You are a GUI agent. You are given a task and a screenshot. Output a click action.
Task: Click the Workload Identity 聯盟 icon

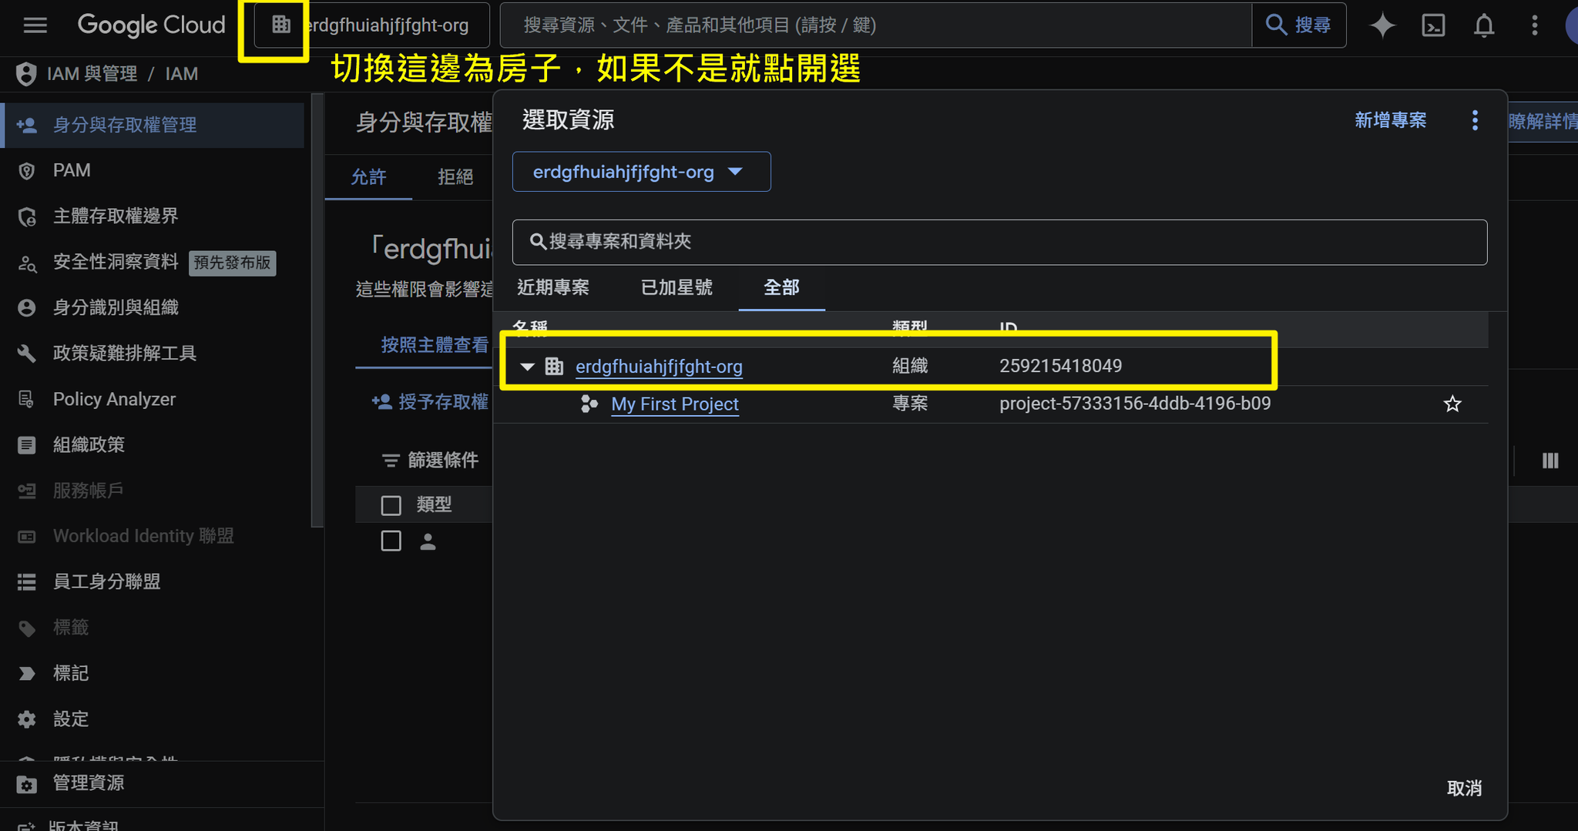tap(26, 536)
